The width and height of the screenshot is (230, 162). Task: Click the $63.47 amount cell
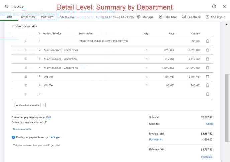coord(195,85)
